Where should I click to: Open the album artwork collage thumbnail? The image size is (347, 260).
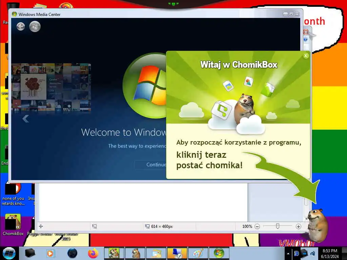(x=51, y=87)
